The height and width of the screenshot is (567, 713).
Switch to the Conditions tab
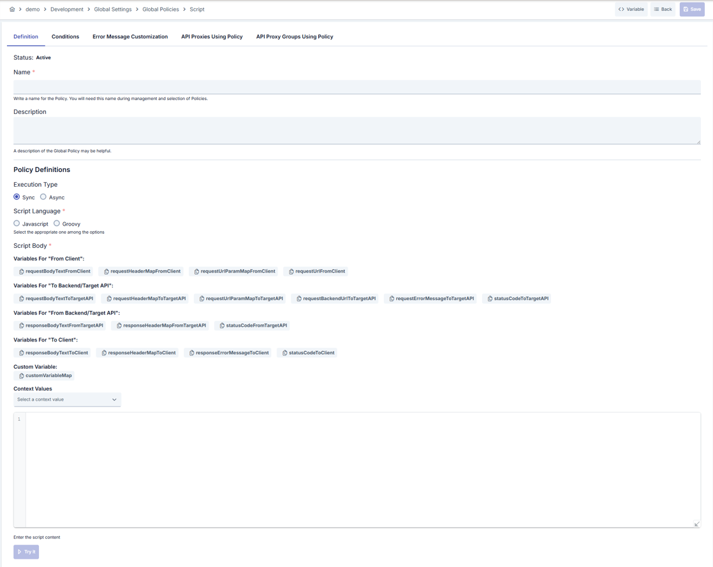tap(65, 36)
